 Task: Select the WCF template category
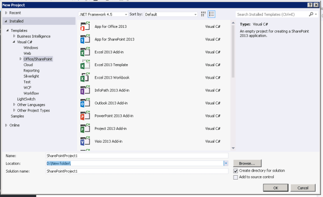[27, 88]
